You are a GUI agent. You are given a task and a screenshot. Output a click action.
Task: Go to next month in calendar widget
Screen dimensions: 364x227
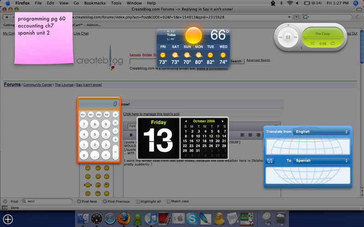pyautogui.click(x=222, y=121)
